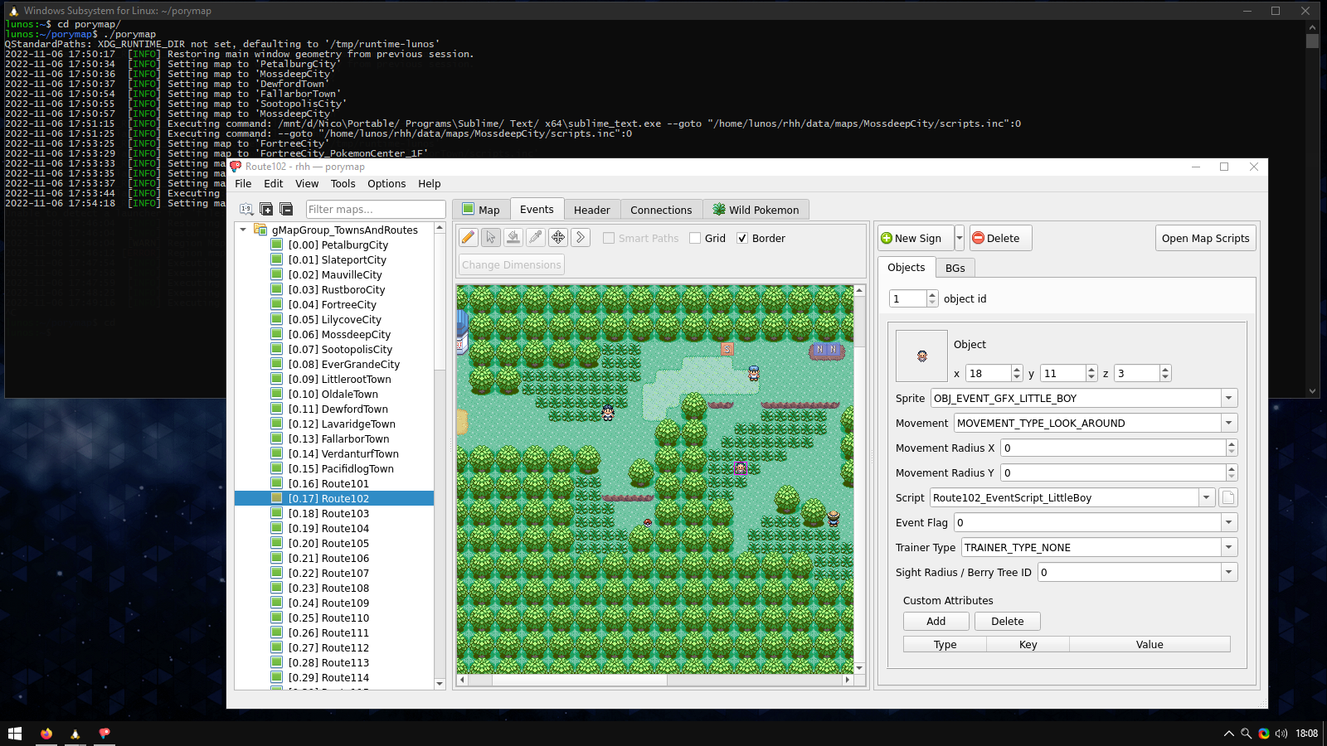The height and width of the screenshot is (746, 1327).
Task: Expand the Movement type dropdown
Action: point(1228,423)
